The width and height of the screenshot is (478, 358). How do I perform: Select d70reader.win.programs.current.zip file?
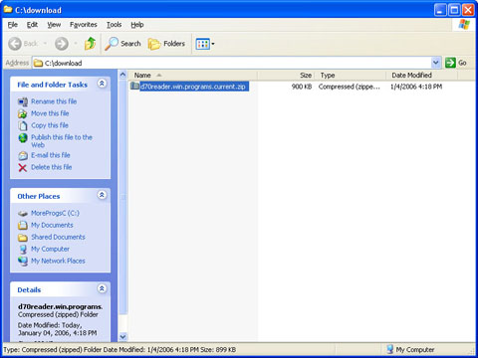[x=194, y=87]
